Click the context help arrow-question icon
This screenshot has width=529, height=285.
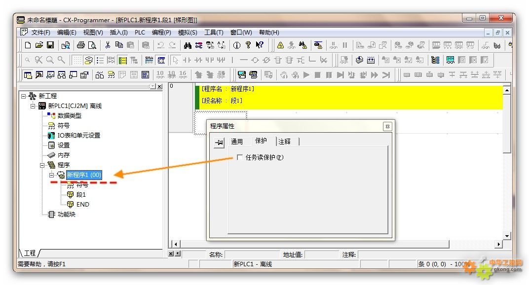pos(259,45)
